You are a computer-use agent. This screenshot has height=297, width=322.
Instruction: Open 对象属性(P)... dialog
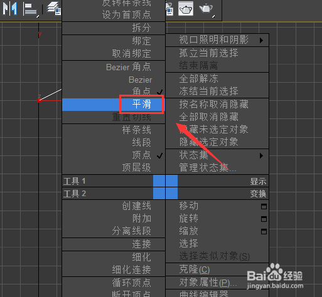click(x=208, y=283)
